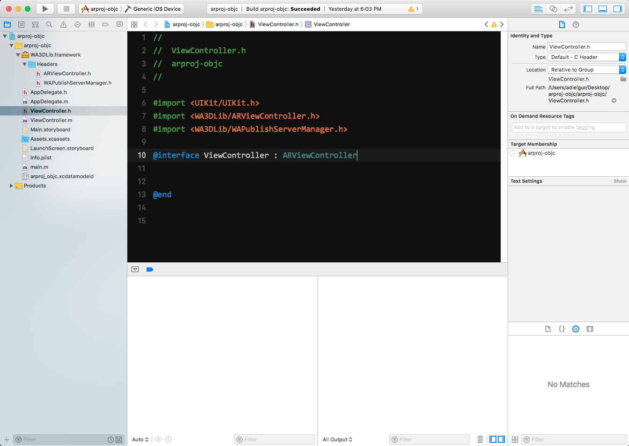This screenshot has width=629, height=446.
Task: Open Location dropdown Relative to Group
Action: (x=587, y=70)
